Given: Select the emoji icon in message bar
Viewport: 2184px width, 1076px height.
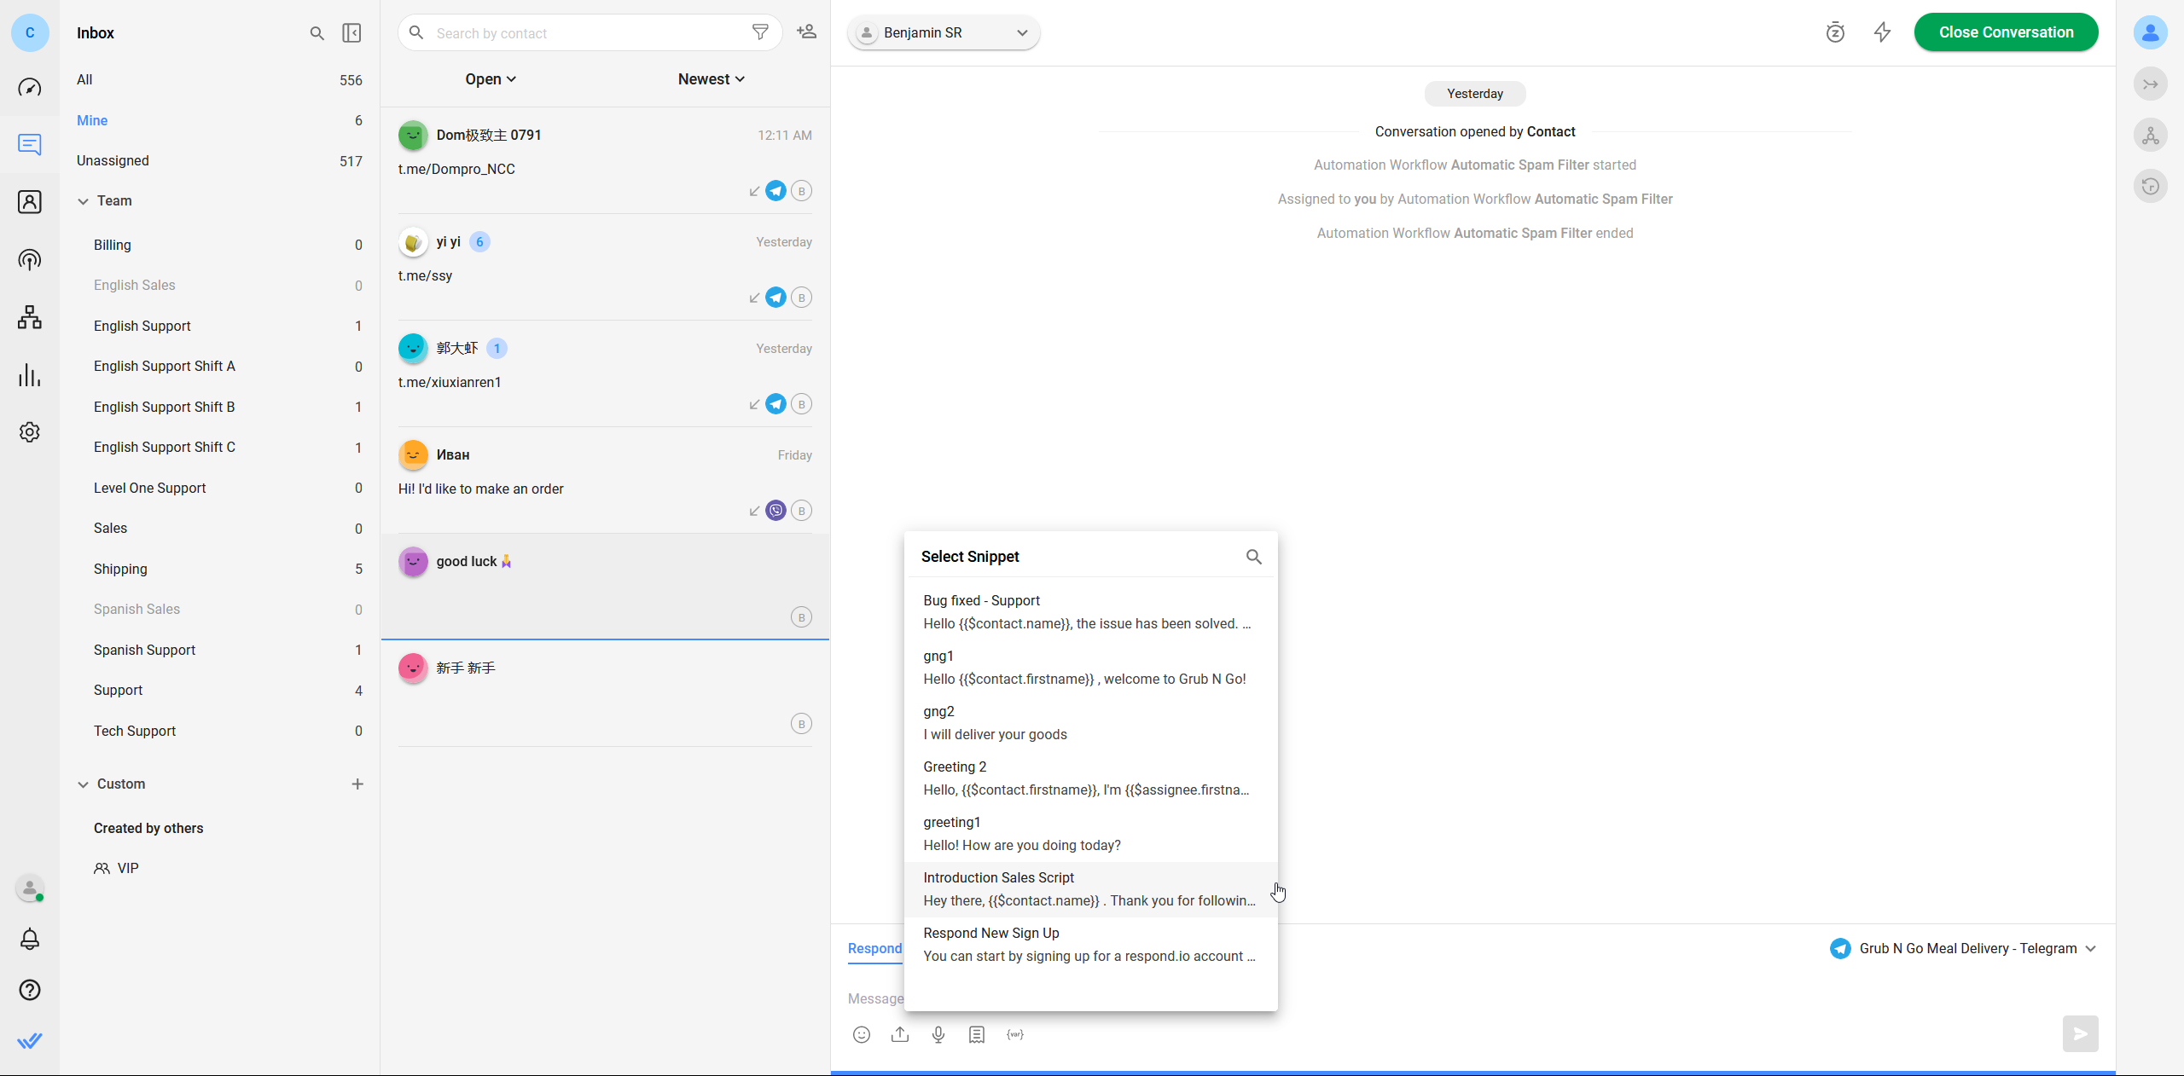Looking at the screenshot, I should coord(863,1034).
